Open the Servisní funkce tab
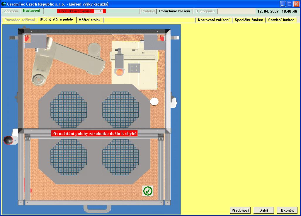 point(281,20)
